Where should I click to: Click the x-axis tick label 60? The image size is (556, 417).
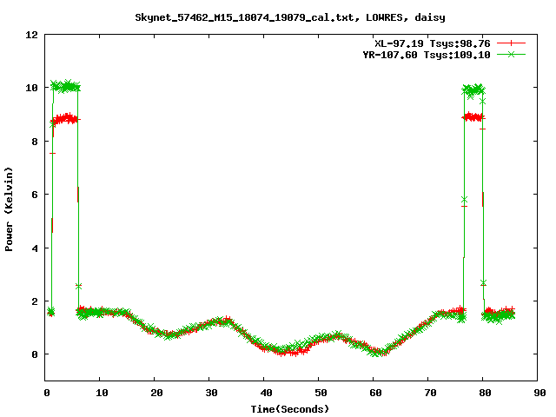tap(375, 393)
